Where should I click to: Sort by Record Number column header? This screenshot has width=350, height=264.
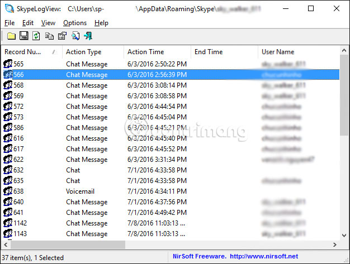(31, 52)
